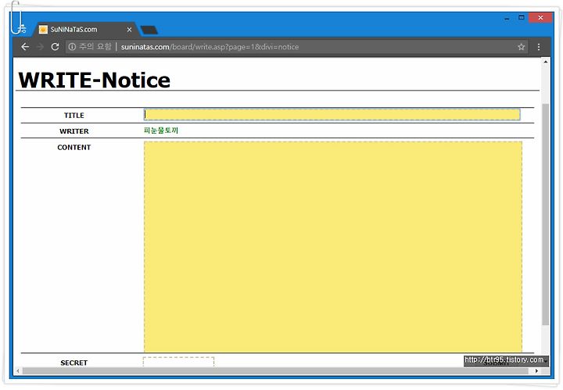
Task: Minimize the browser window
Action: click(507, 18)
